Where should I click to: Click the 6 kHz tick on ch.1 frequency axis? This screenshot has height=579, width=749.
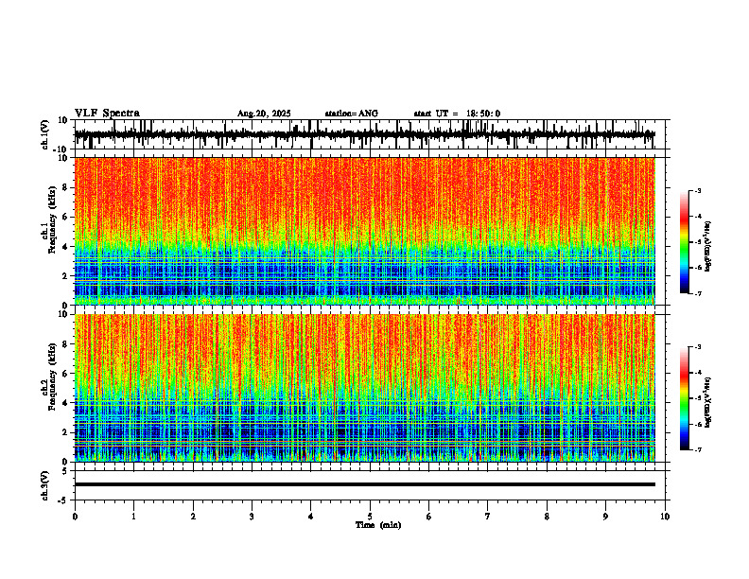tap(65, 218)
